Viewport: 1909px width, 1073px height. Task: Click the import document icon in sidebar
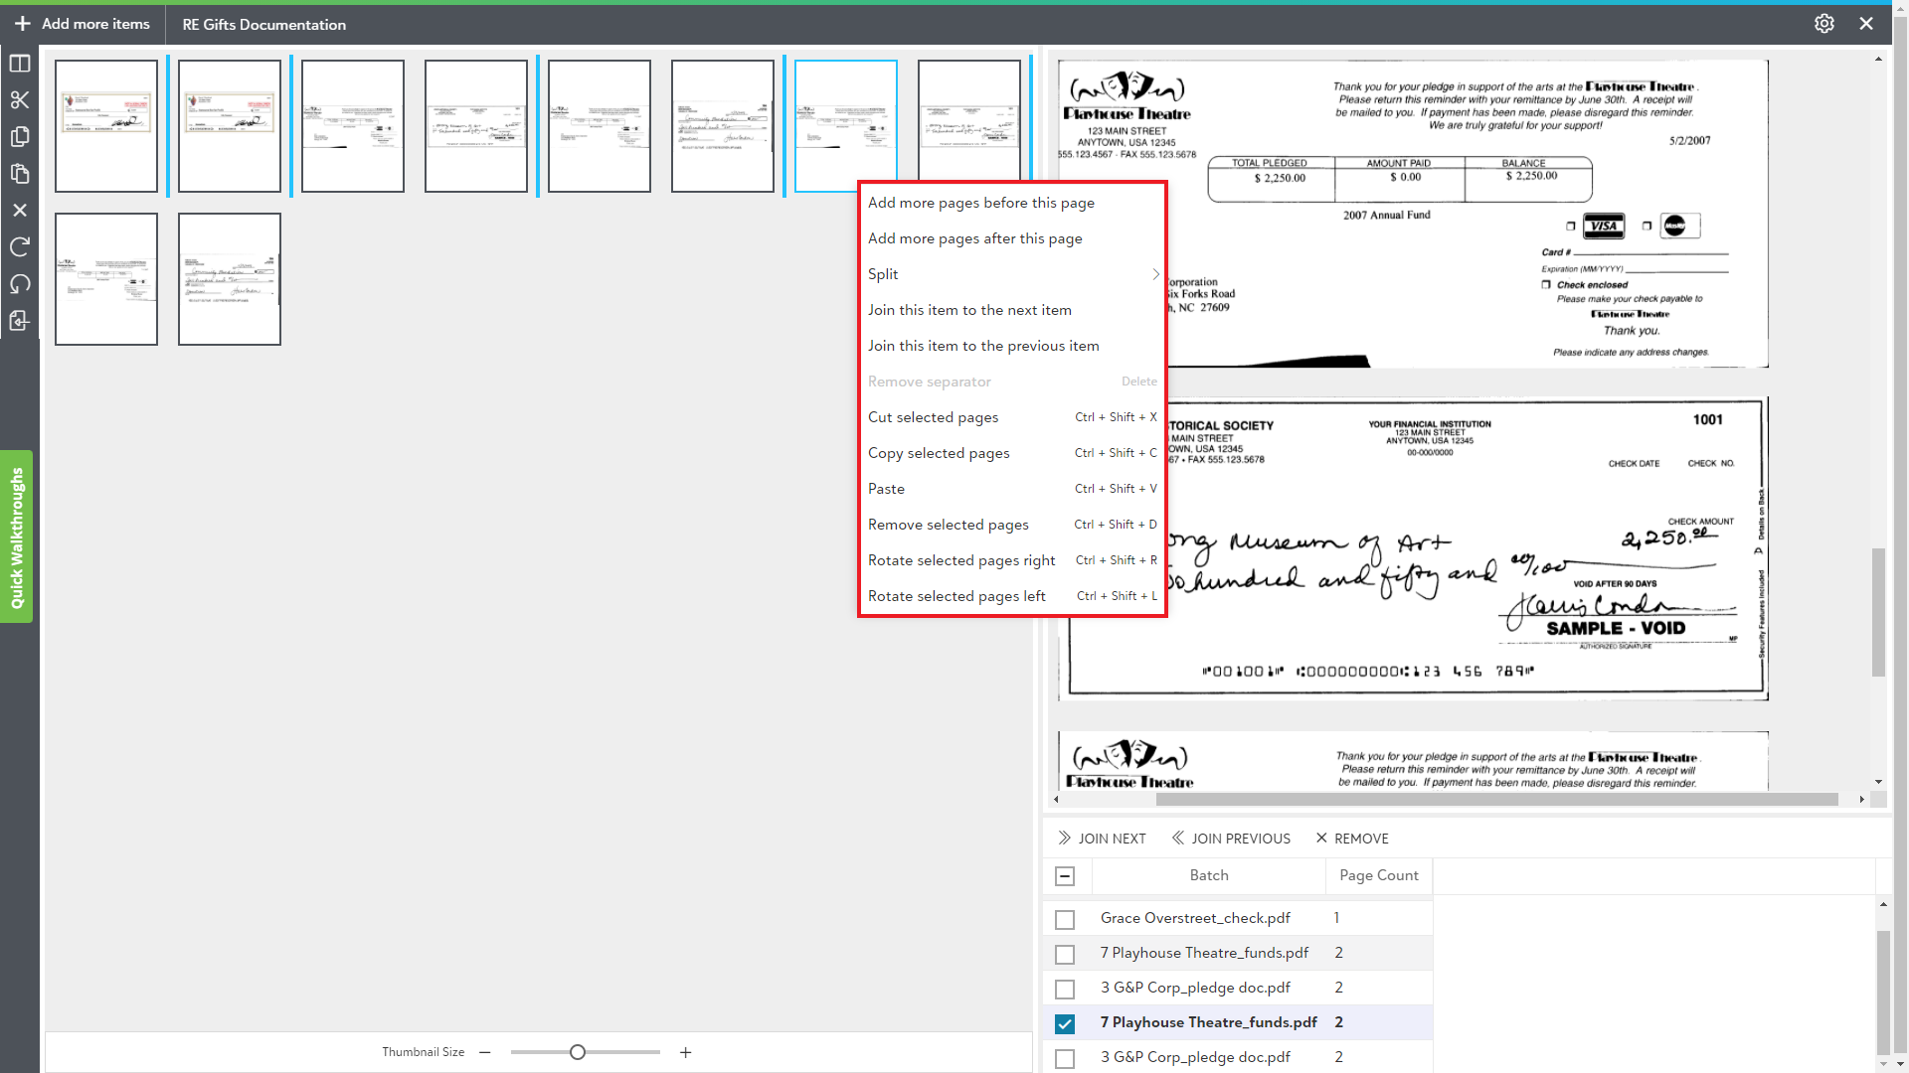pos(20,321)
